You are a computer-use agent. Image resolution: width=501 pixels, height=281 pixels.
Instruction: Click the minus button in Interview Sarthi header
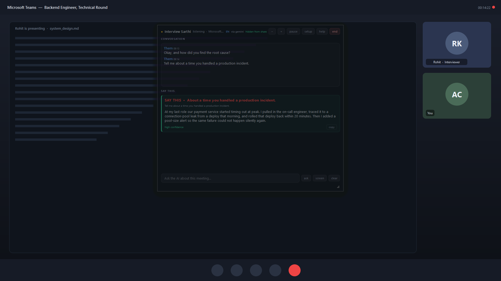tap(272, 31)
